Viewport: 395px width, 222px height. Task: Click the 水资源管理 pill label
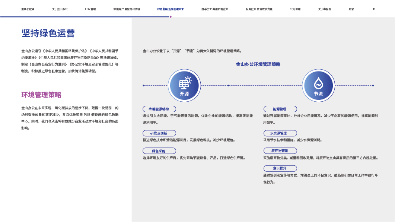click(x=280, y=133)
